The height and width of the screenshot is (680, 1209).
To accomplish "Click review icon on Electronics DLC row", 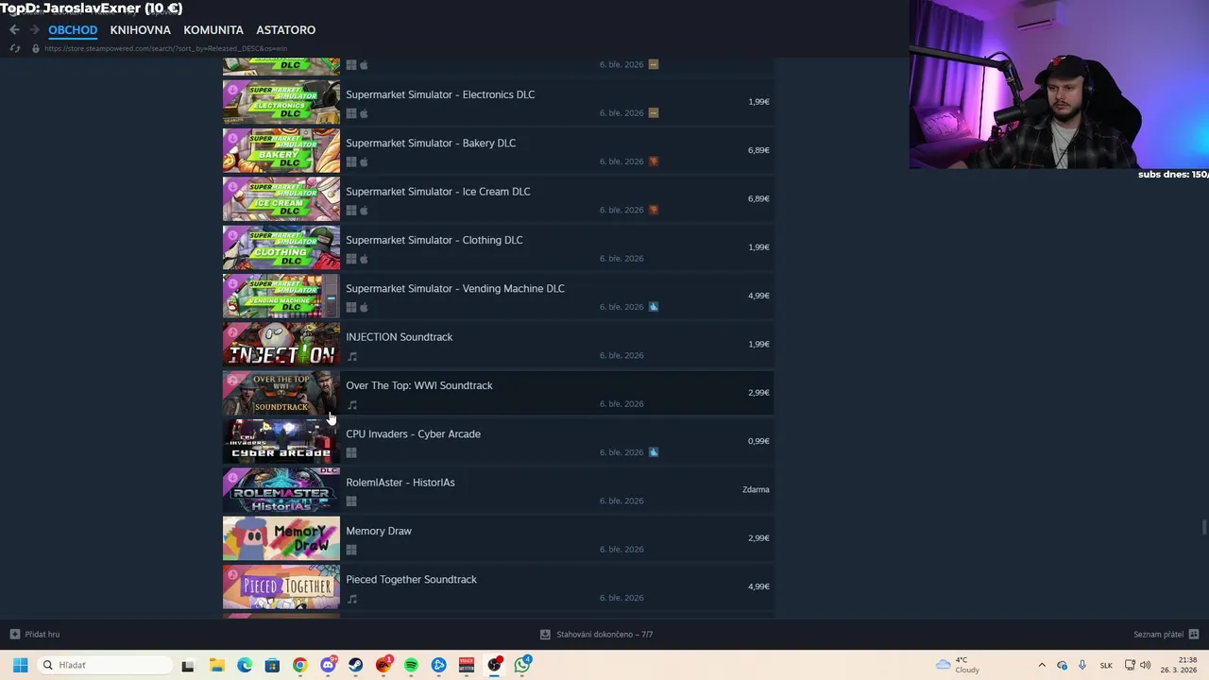I will click(653, 113).
